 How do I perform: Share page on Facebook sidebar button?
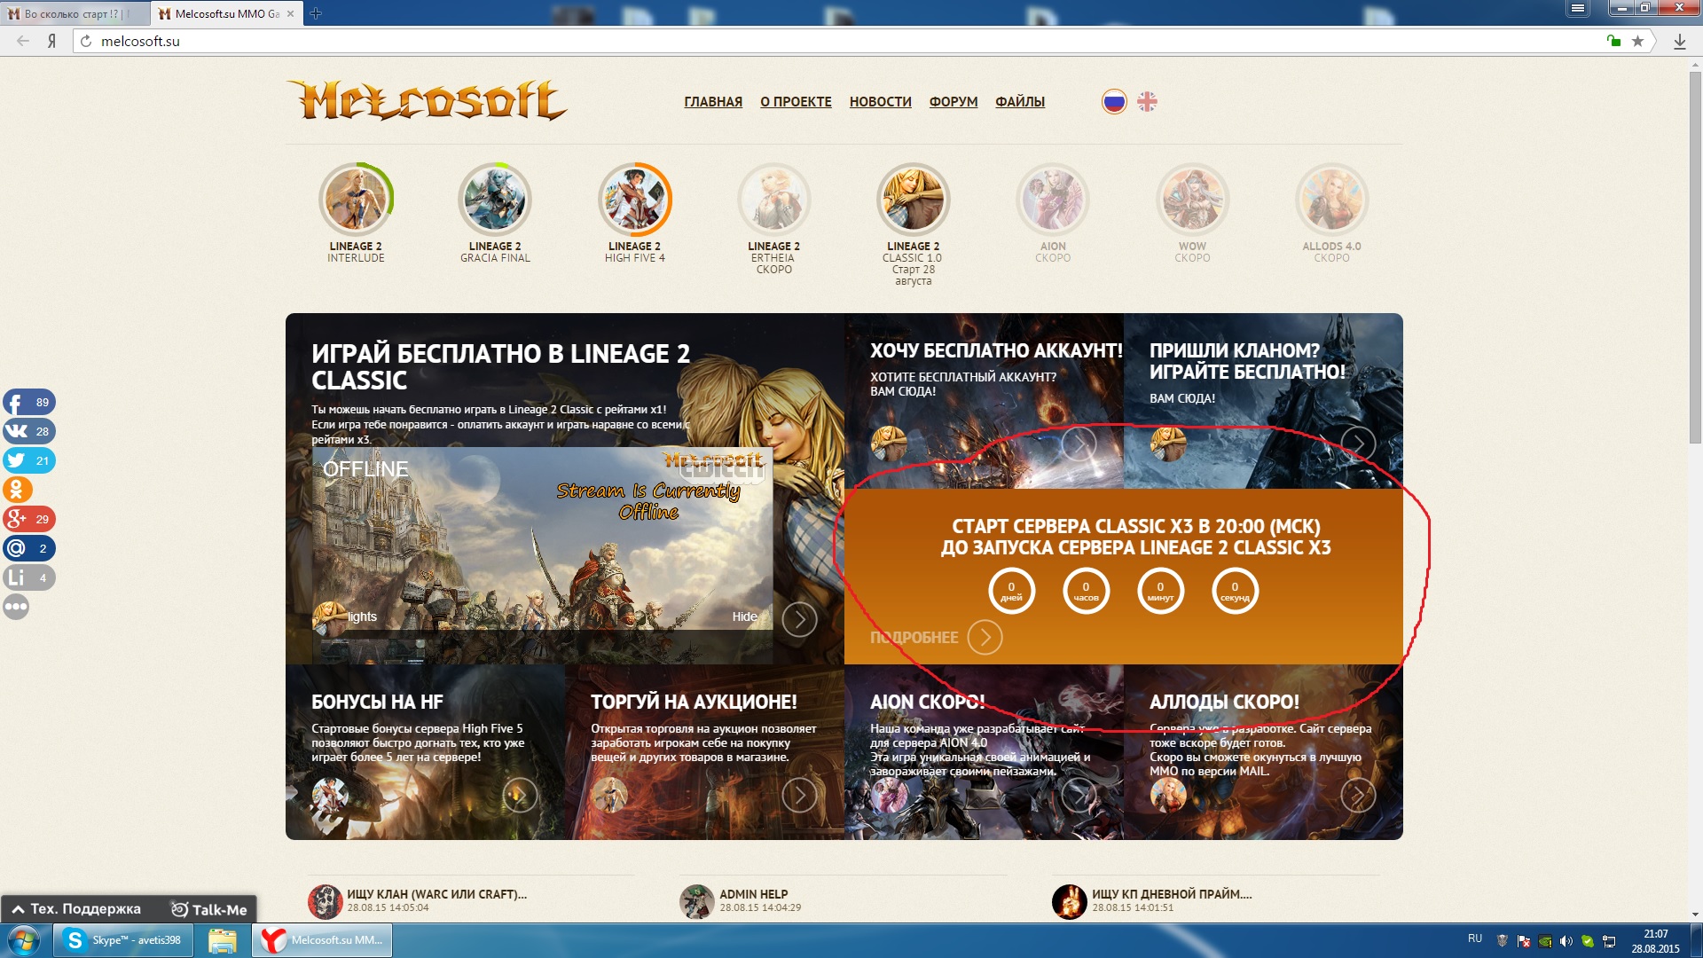[28, 402]
